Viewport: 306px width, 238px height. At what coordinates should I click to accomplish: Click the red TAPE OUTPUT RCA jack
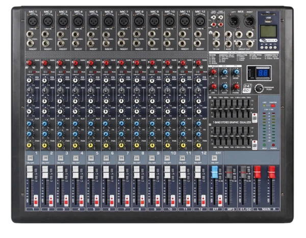coord(220,24)
